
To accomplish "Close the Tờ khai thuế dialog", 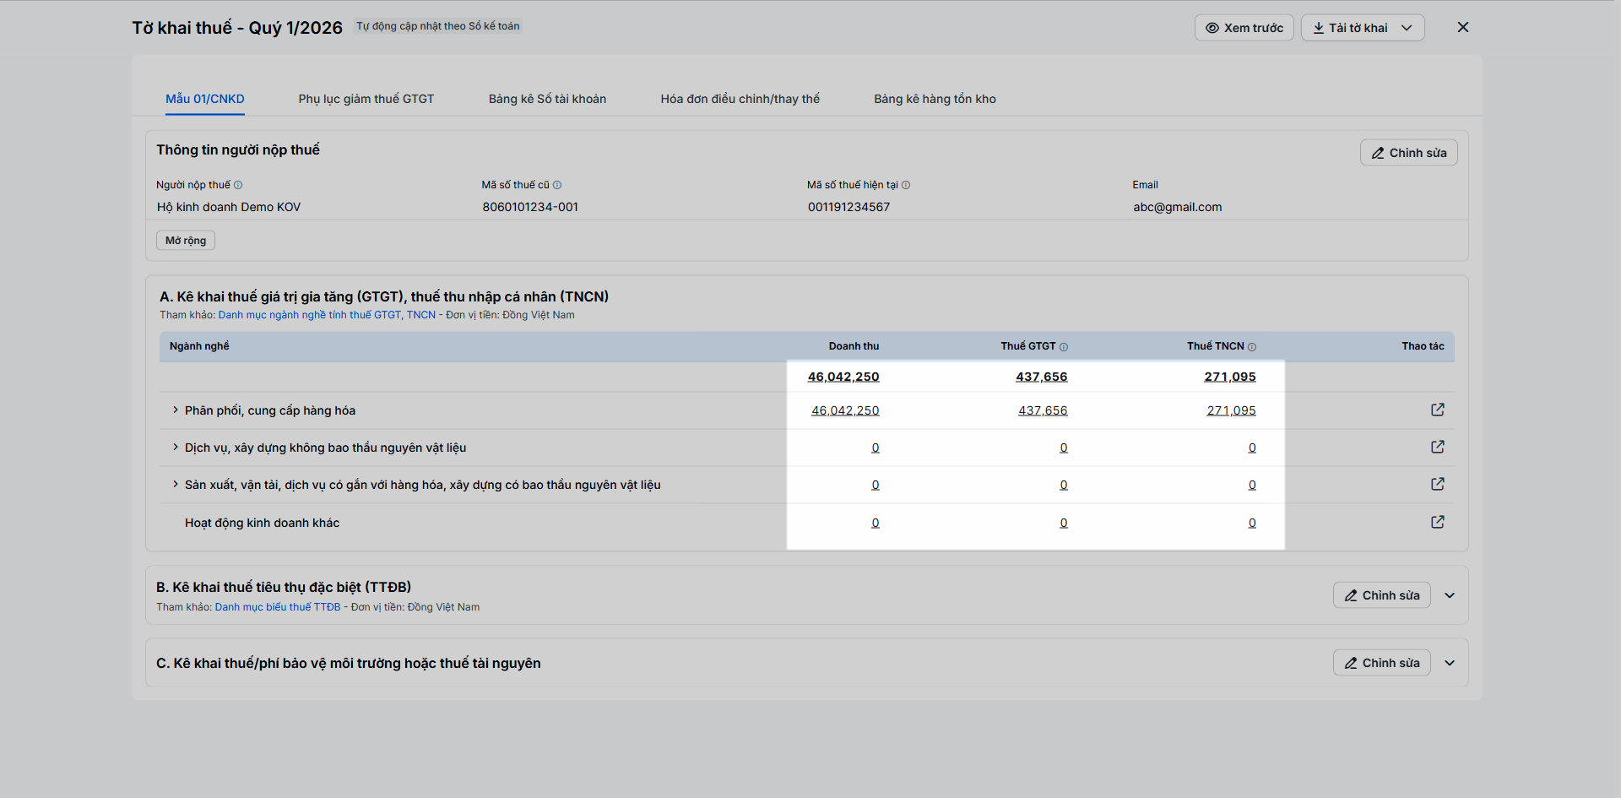I will tap(1463, 27).
